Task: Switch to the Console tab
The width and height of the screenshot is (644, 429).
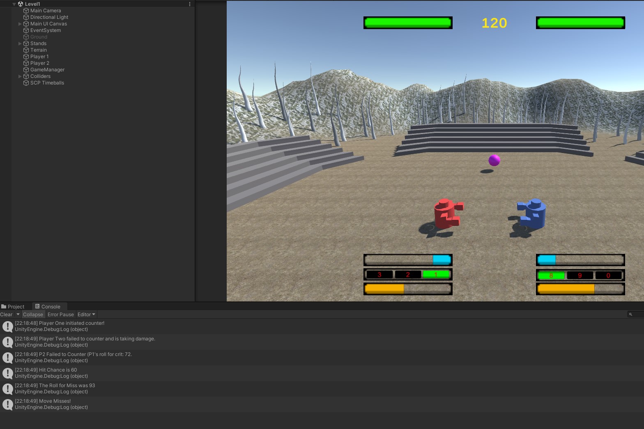Action: coord(48,307)
